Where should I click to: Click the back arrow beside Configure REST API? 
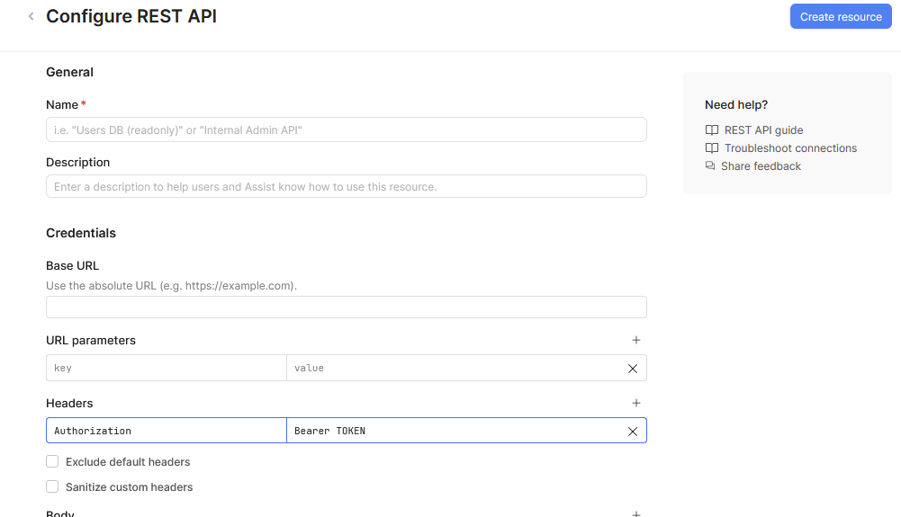click(32, 16)
